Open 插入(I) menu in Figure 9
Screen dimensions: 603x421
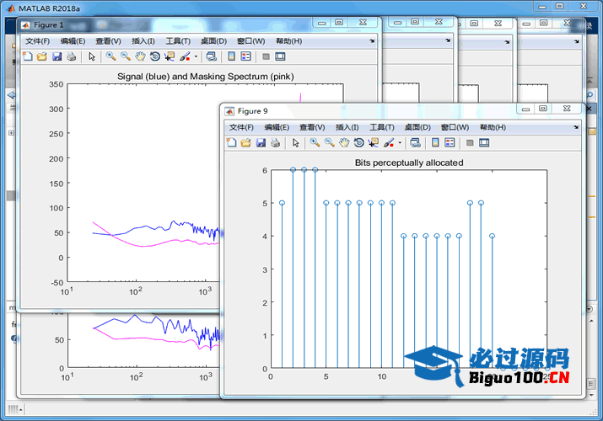(347, 127)
